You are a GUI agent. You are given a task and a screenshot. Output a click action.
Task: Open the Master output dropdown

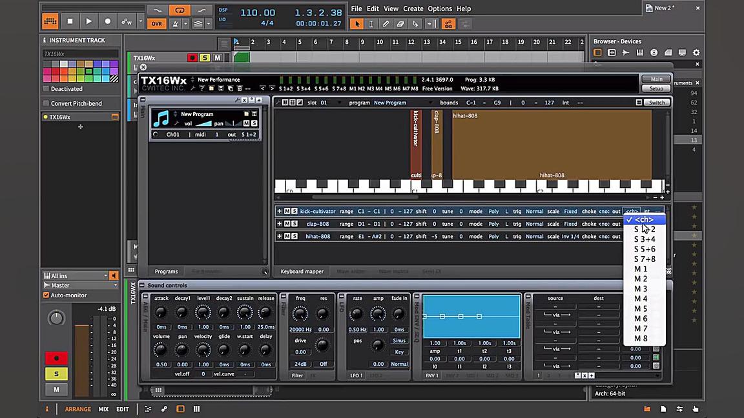click(80, 285)
